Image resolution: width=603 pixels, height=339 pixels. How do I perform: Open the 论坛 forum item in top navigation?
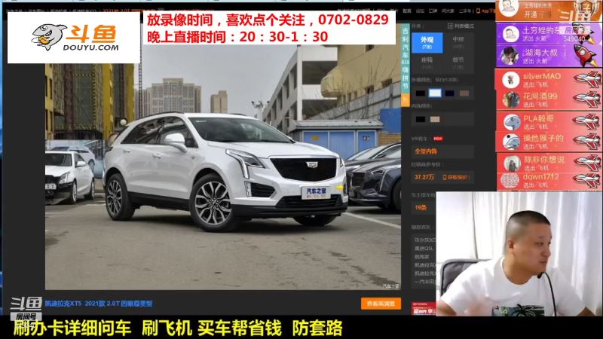pos(420,11)
